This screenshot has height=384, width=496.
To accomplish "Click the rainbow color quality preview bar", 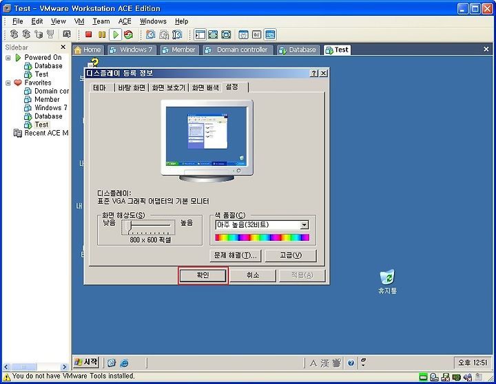I will point(262,237).
